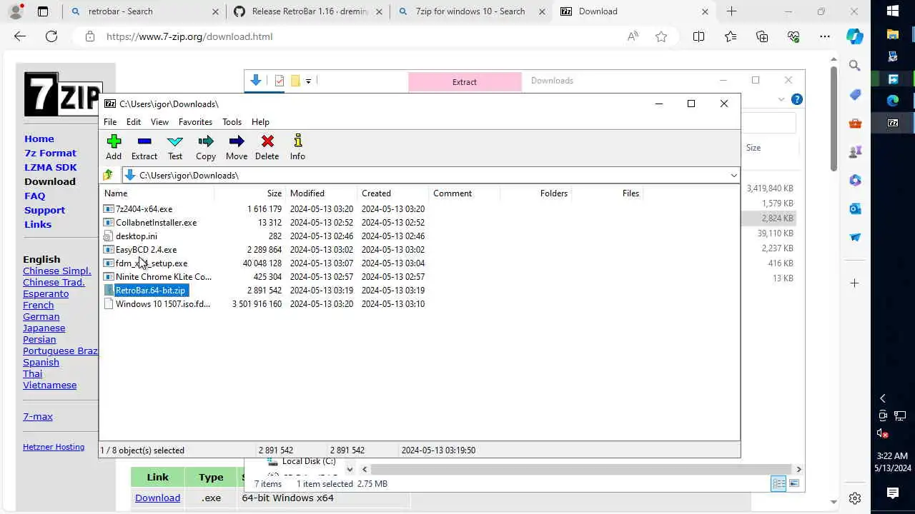This screenshot has height=514, width=915.
Task: Open the Edge sidebar settings gear
Action: click(855, 498)
